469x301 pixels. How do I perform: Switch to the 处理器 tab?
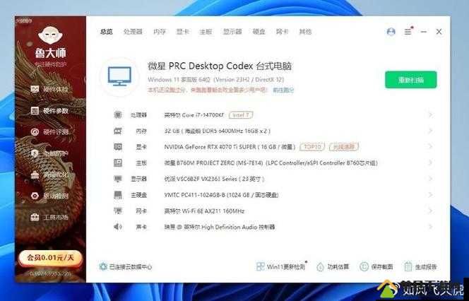pyautogui.click(x=133, y=31)
